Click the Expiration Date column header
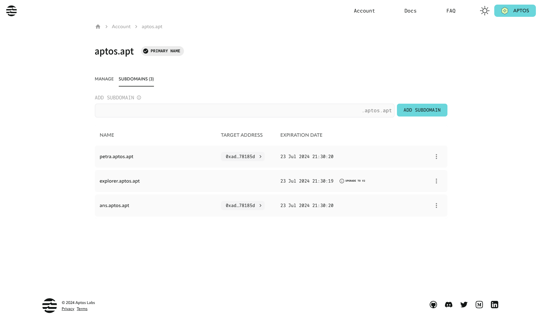The height and width of the screenshot is (322, 542). click(x=301, y=135)
